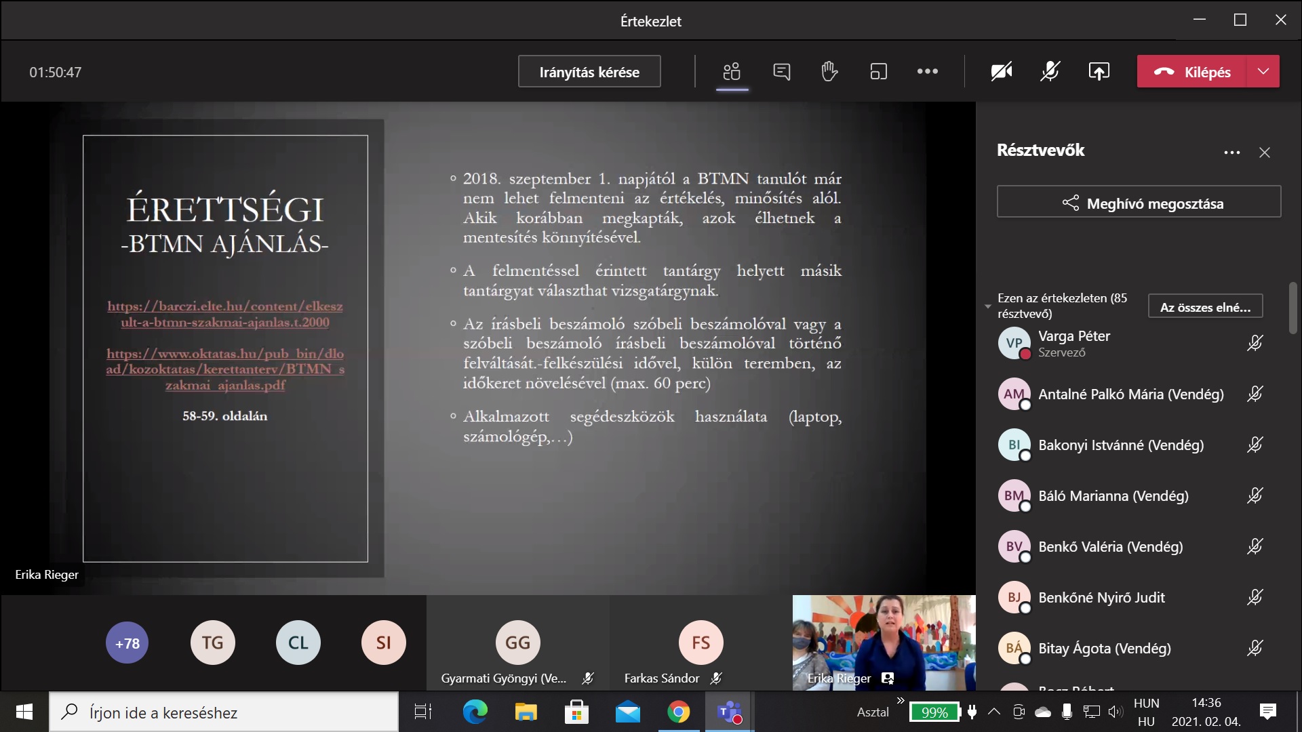This screenshot has height=732, width=1302.
Task: Click the participants list scrollbar
Action: [x=1293, y=308]
